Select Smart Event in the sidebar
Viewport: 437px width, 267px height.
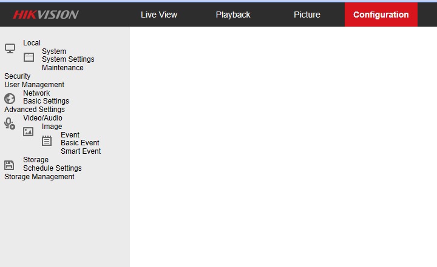coord(81,151)
